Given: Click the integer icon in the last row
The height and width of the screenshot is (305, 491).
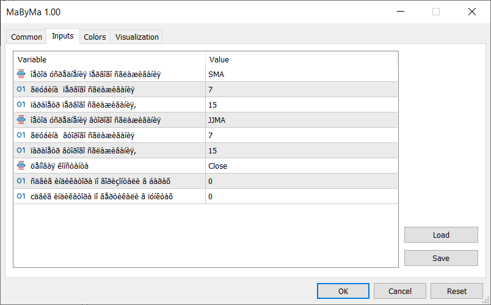Looking at the screenshot, I should pos(21,196).
